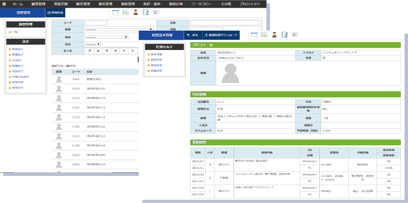The height and width of the screenshot is (203, 408).
Task: Click the 不動産 cell in the 業務経歴 table
Action: pos(224,178)
